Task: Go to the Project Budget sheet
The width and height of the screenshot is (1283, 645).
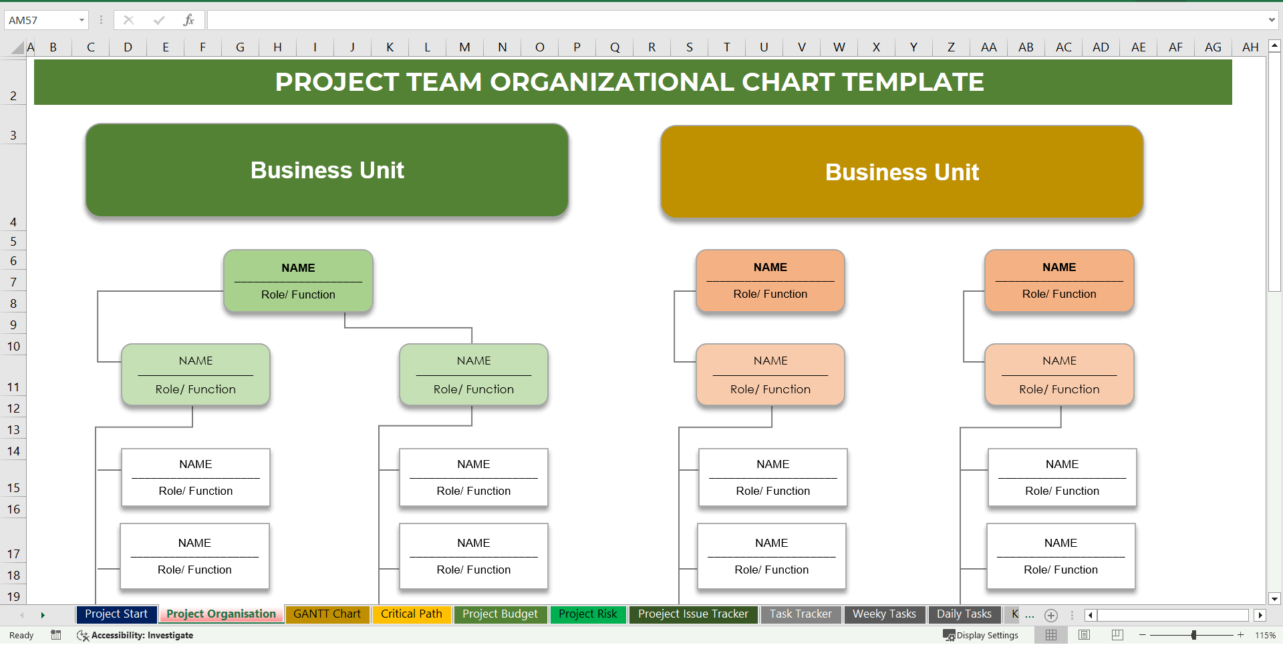Action: (501, 614)
